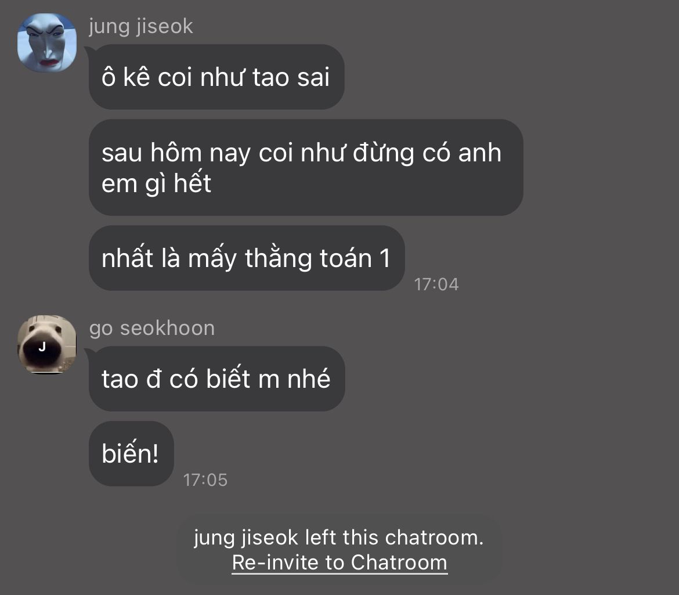679x595 pixels.
Task: Select the 'nhất là mấy thằng toán 1' message
Action: (x=247, y=258)
